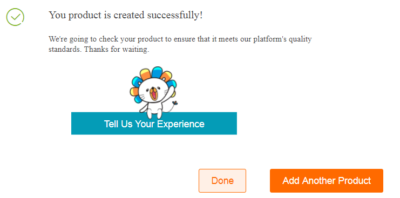Viewport: 400px width, 198px height.
Task: Click the lion mascot's tail tip
Action: tap(175, 103)
